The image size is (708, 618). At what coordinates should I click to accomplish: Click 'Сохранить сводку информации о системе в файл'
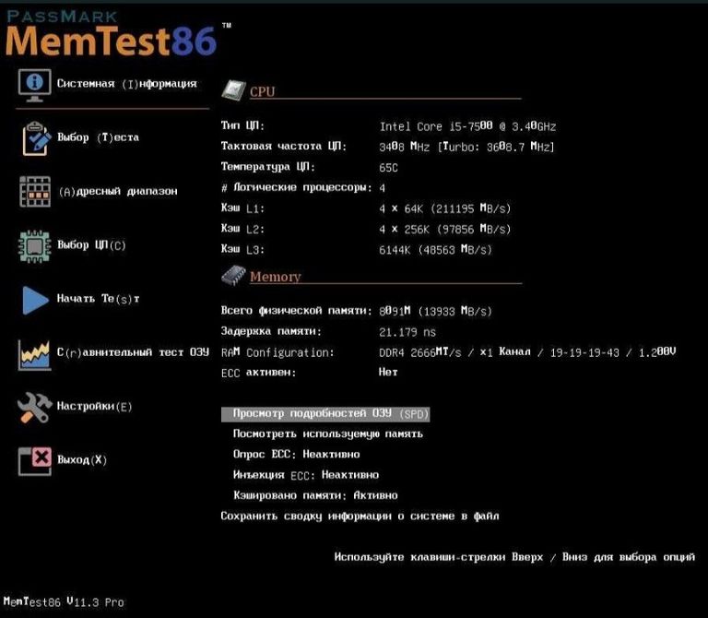360,517
